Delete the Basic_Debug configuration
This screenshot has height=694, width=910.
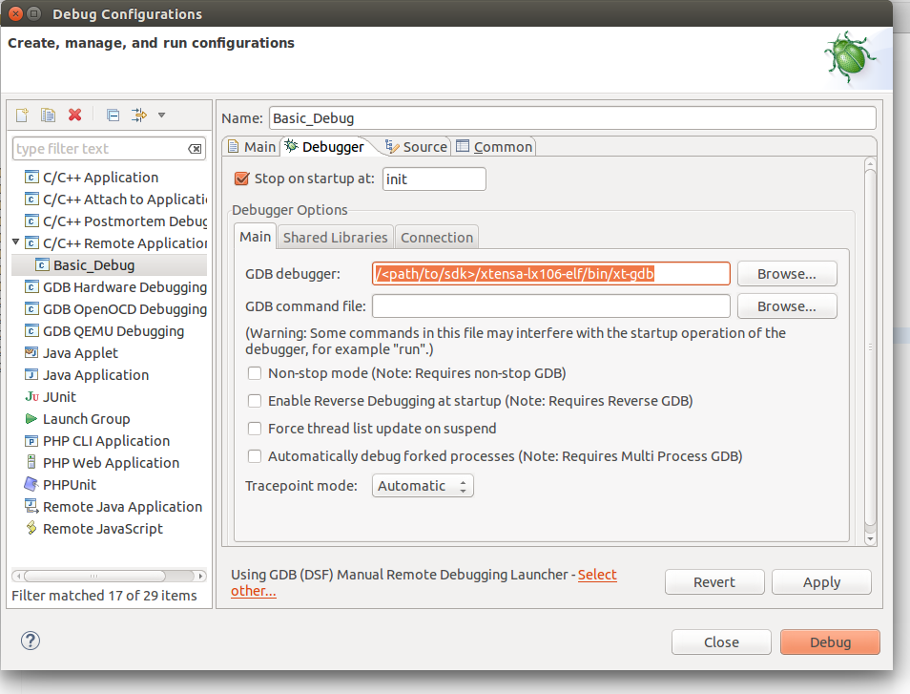click(x=74, y=115)
